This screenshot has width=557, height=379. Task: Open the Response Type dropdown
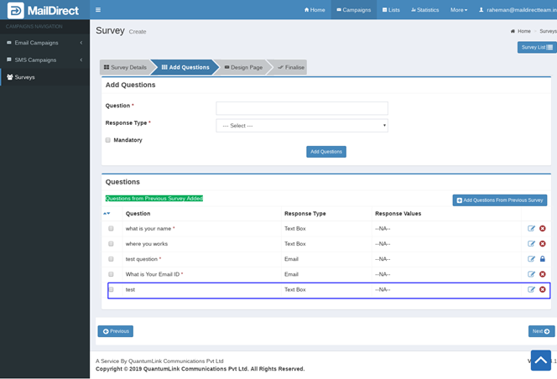pos(301,125)
